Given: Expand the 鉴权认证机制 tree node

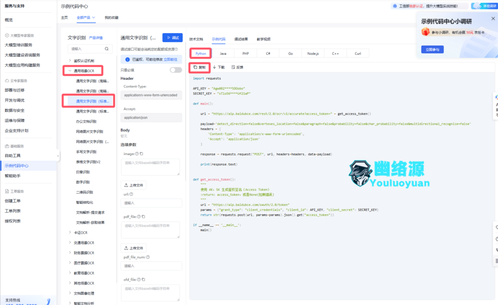Looking at the screenshot, I should 70,60.
